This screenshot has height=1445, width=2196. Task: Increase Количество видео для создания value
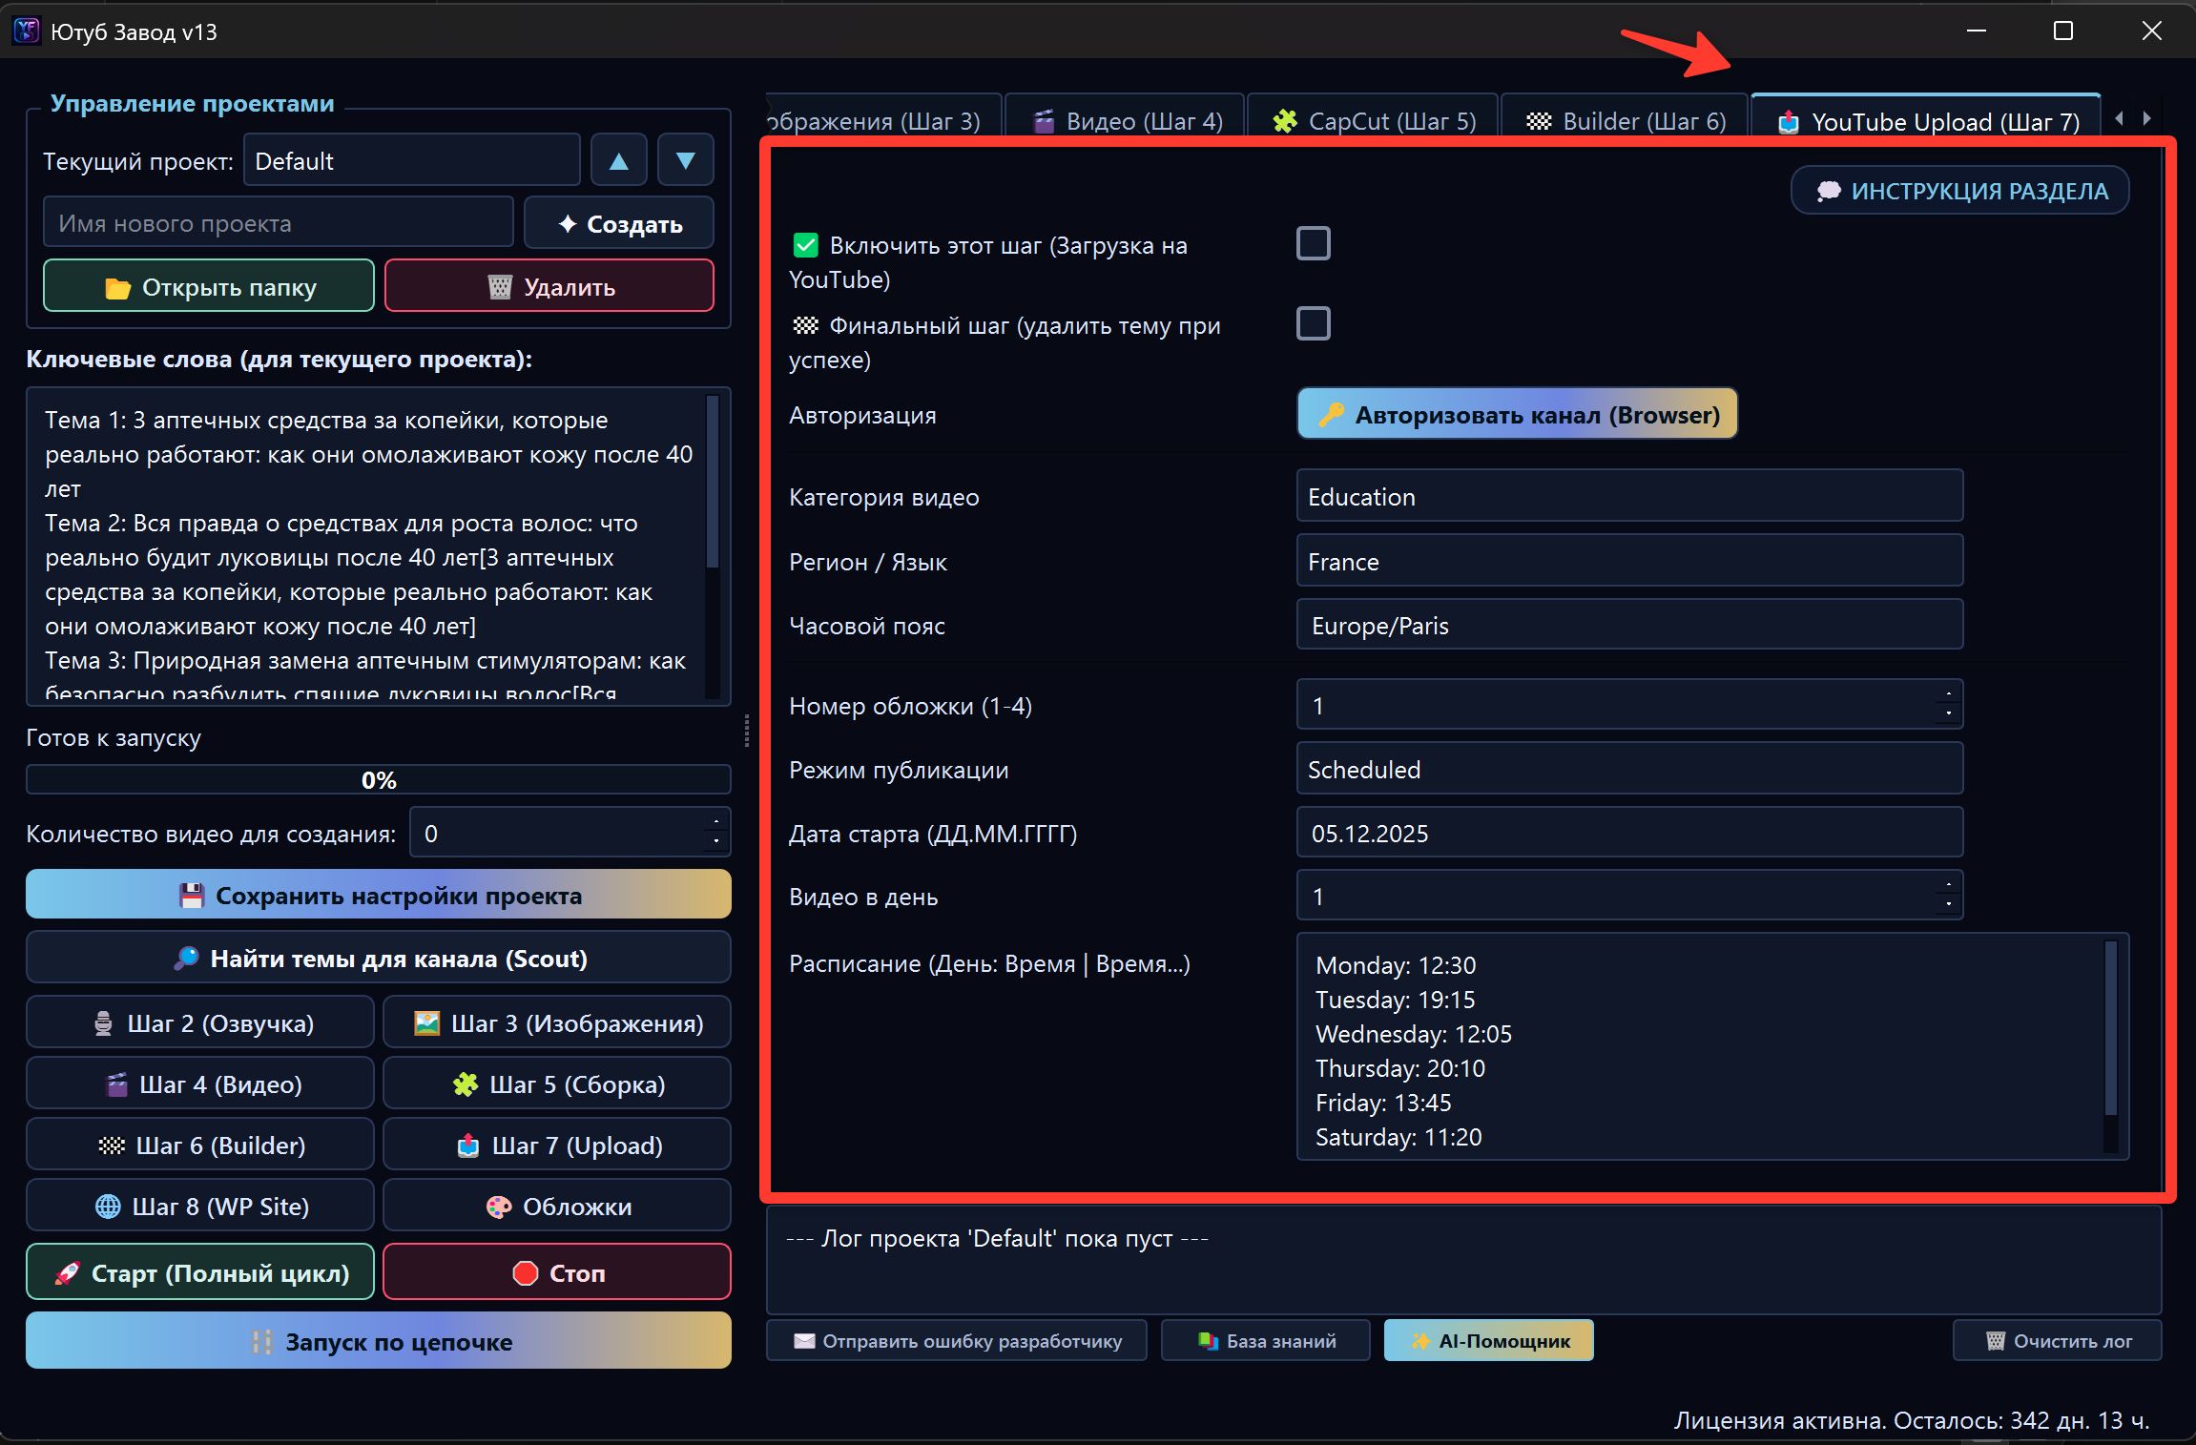[x=716, y=821]
